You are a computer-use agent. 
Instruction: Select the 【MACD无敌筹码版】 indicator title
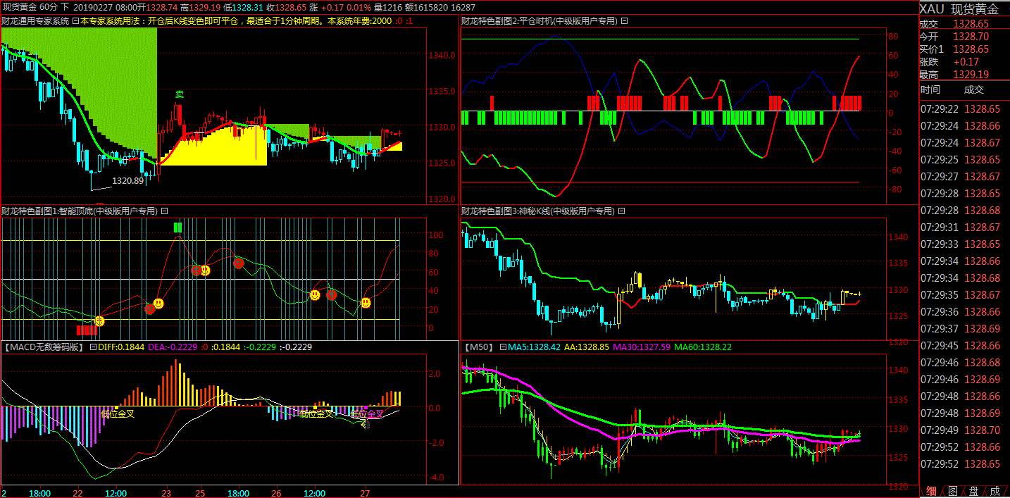point(44,347)
